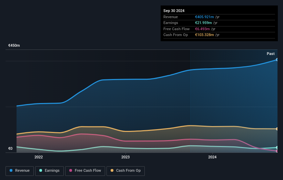Click the 2022 x-axis label
This screenshot has width=283, height=180.
coord(39,157)
